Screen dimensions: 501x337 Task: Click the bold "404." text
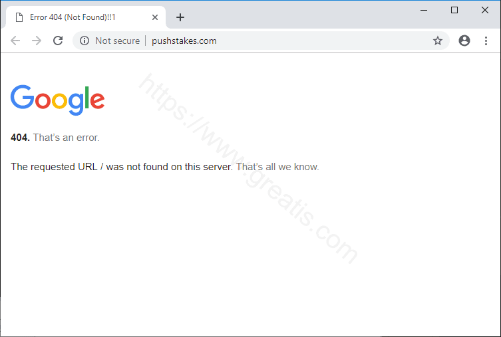[20, 138]
